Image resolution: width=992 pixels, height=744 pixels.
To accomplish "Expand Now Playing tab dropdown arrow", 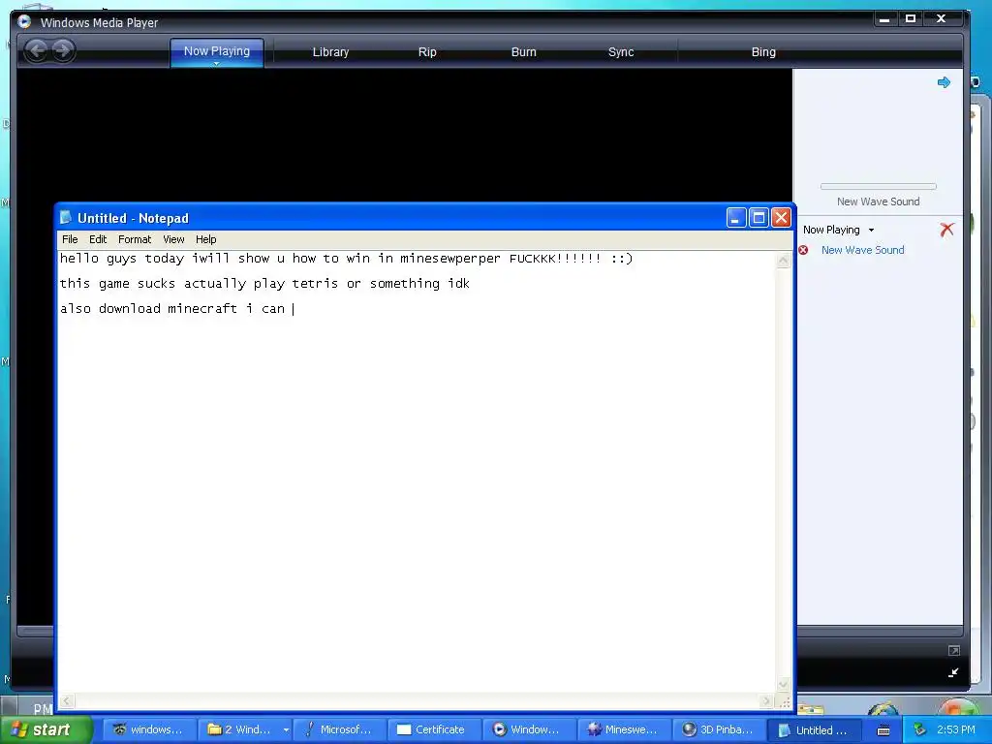I will point(216,64).
